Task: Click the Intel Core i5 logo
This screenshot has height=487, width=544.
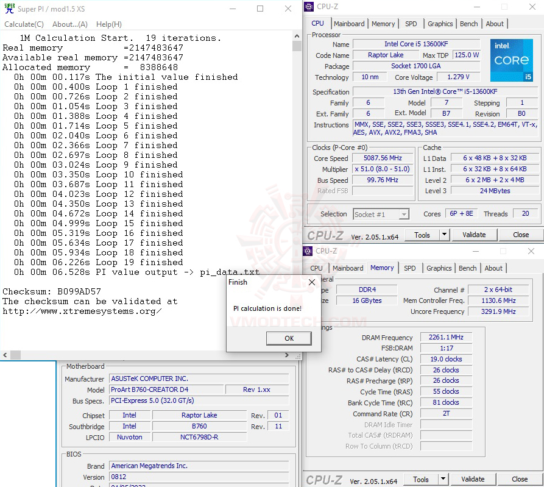Action: pos(511,61)
